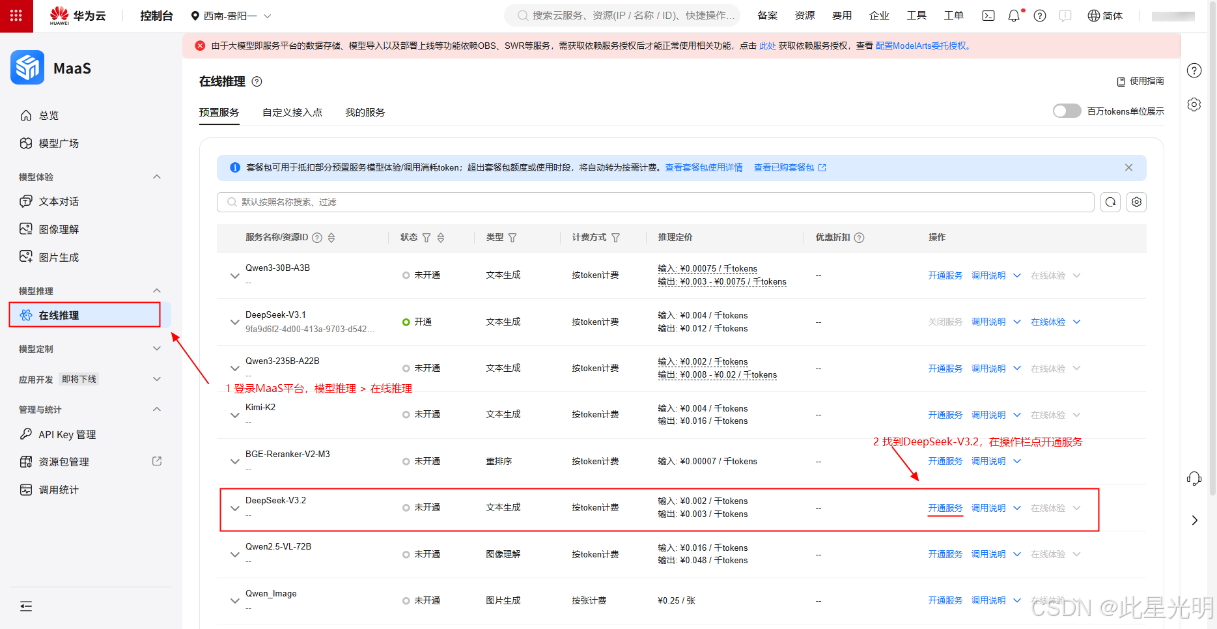Open the 使用指南 guide link
Image resolution: width=1217 pixels, height=629 pixels.
tap(1146, 81)
